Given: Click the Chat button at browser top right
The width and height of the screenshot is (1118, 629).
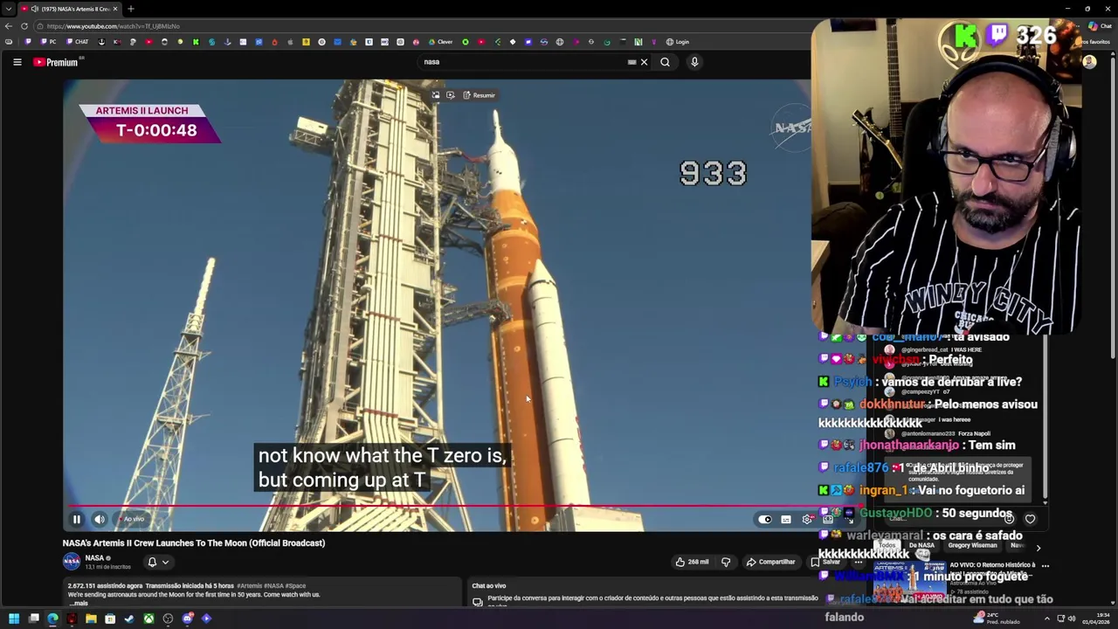Looking at the screenshot, I should click(1099, 26).
